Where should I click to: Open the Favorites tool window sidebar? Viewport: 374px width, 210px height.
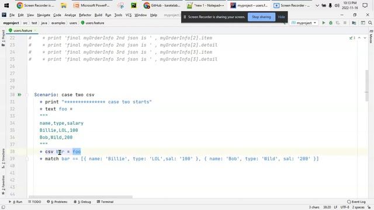(3, 185)
